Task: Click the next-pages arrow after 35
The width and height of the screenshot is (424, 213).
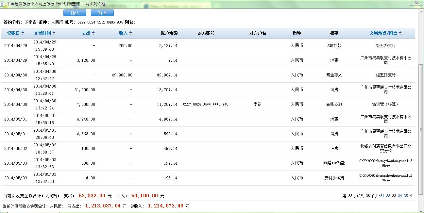Action: pos(411,196)
